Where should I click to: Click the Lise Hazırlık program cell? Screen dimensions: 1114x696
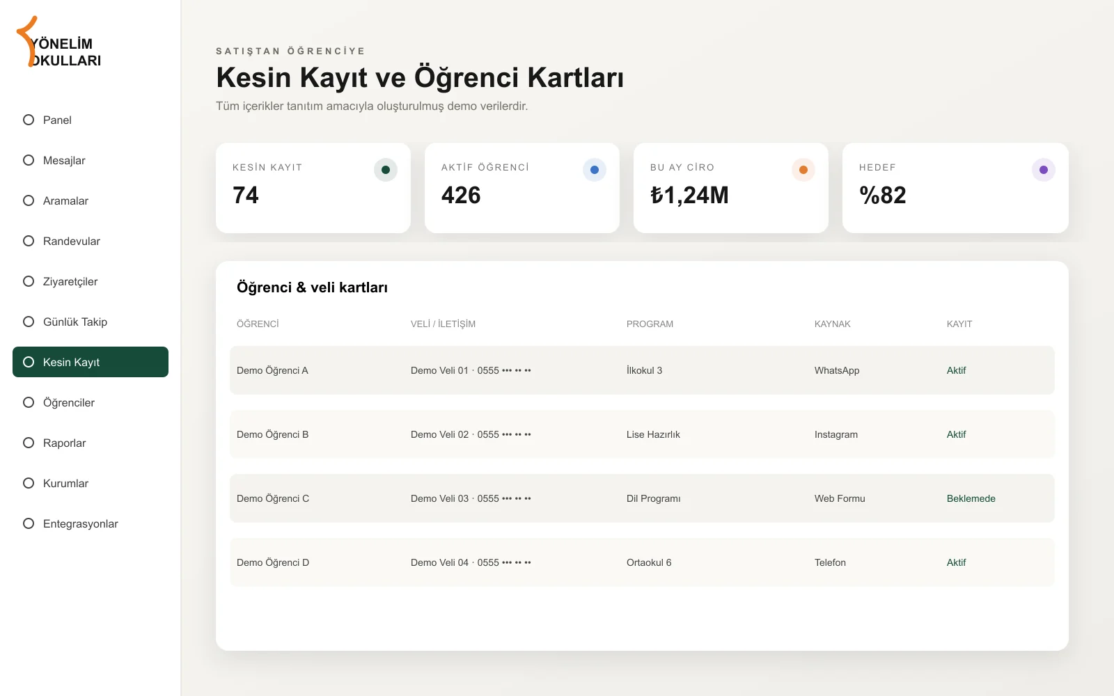[653, 434]
